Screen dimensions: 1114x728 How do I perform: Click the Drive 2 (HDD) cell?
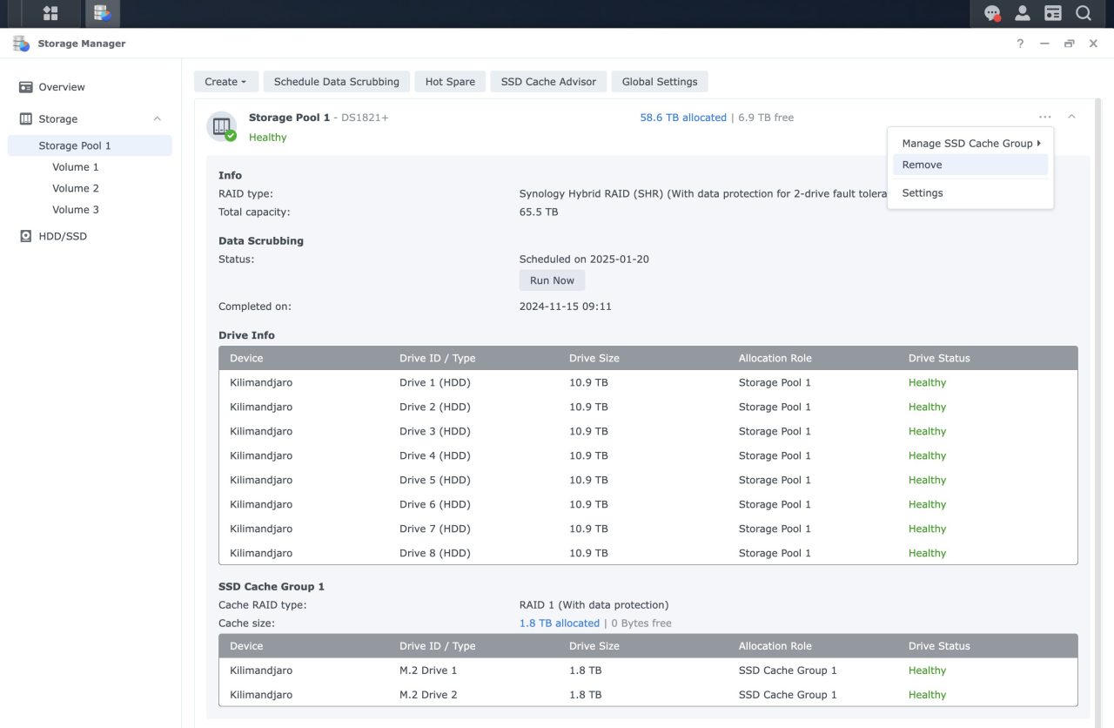(x=434, y=407)
